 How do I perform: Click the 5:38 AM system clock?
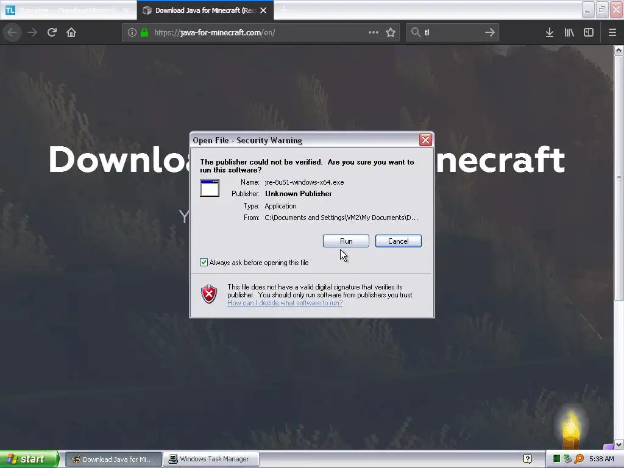coord(601,459)
